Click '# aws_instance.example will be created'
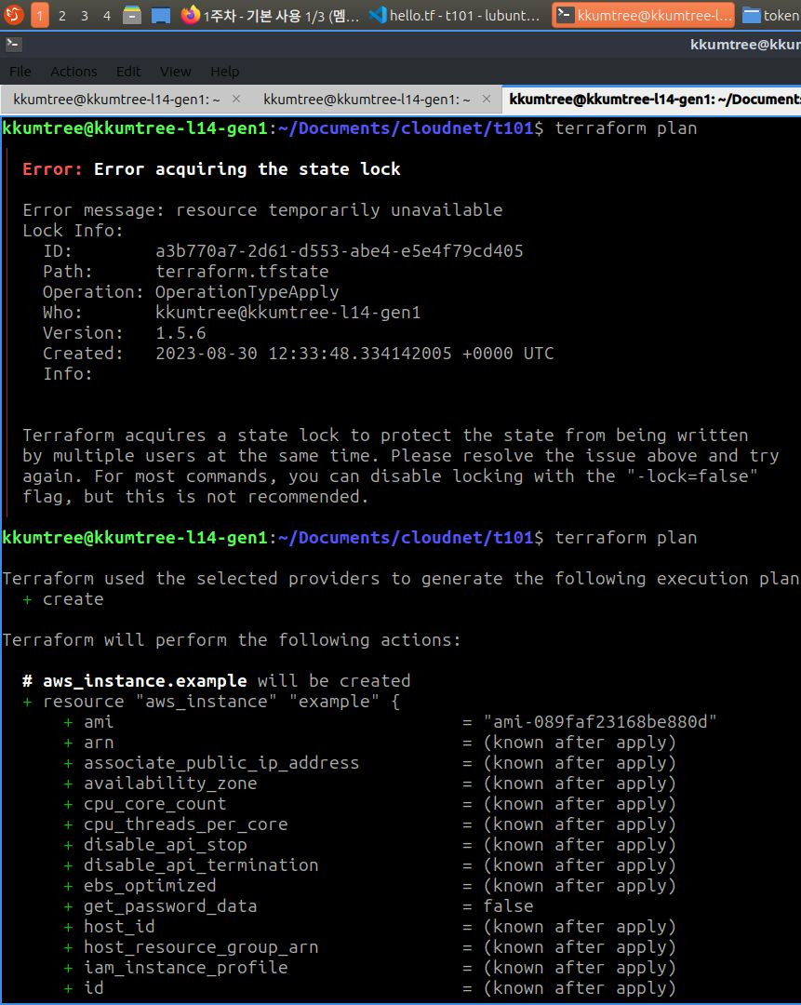801x1005 pixels. point(217,681)
